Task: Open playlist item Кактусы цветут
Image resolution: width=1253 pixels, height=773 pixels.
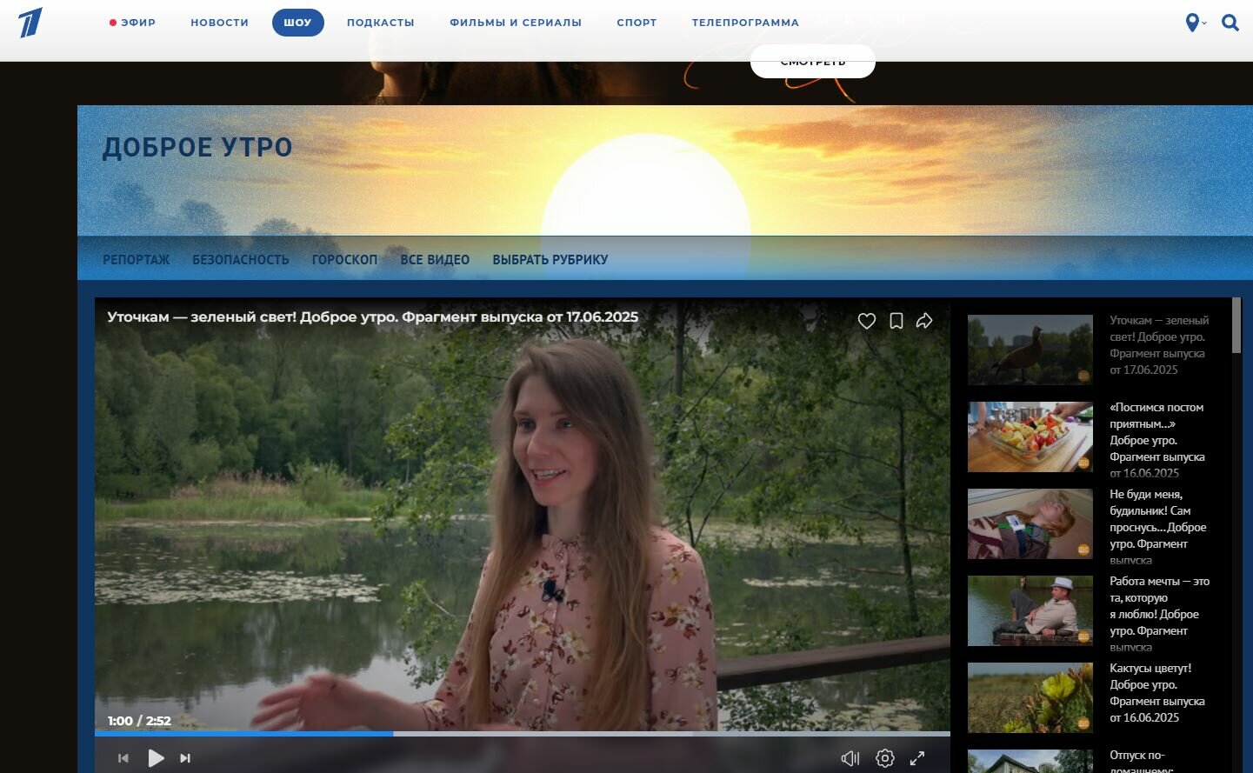Action: (x=1157, y=693)
